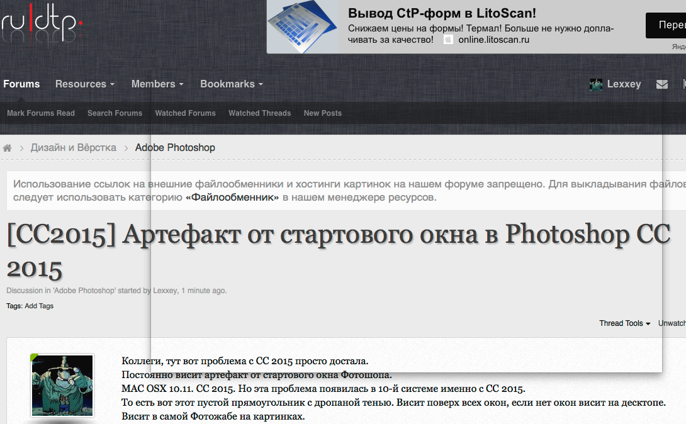Click the ad text 'Снижаем цены на формы!'
Viewport: 686px width, 424px height.
(405, 28)
